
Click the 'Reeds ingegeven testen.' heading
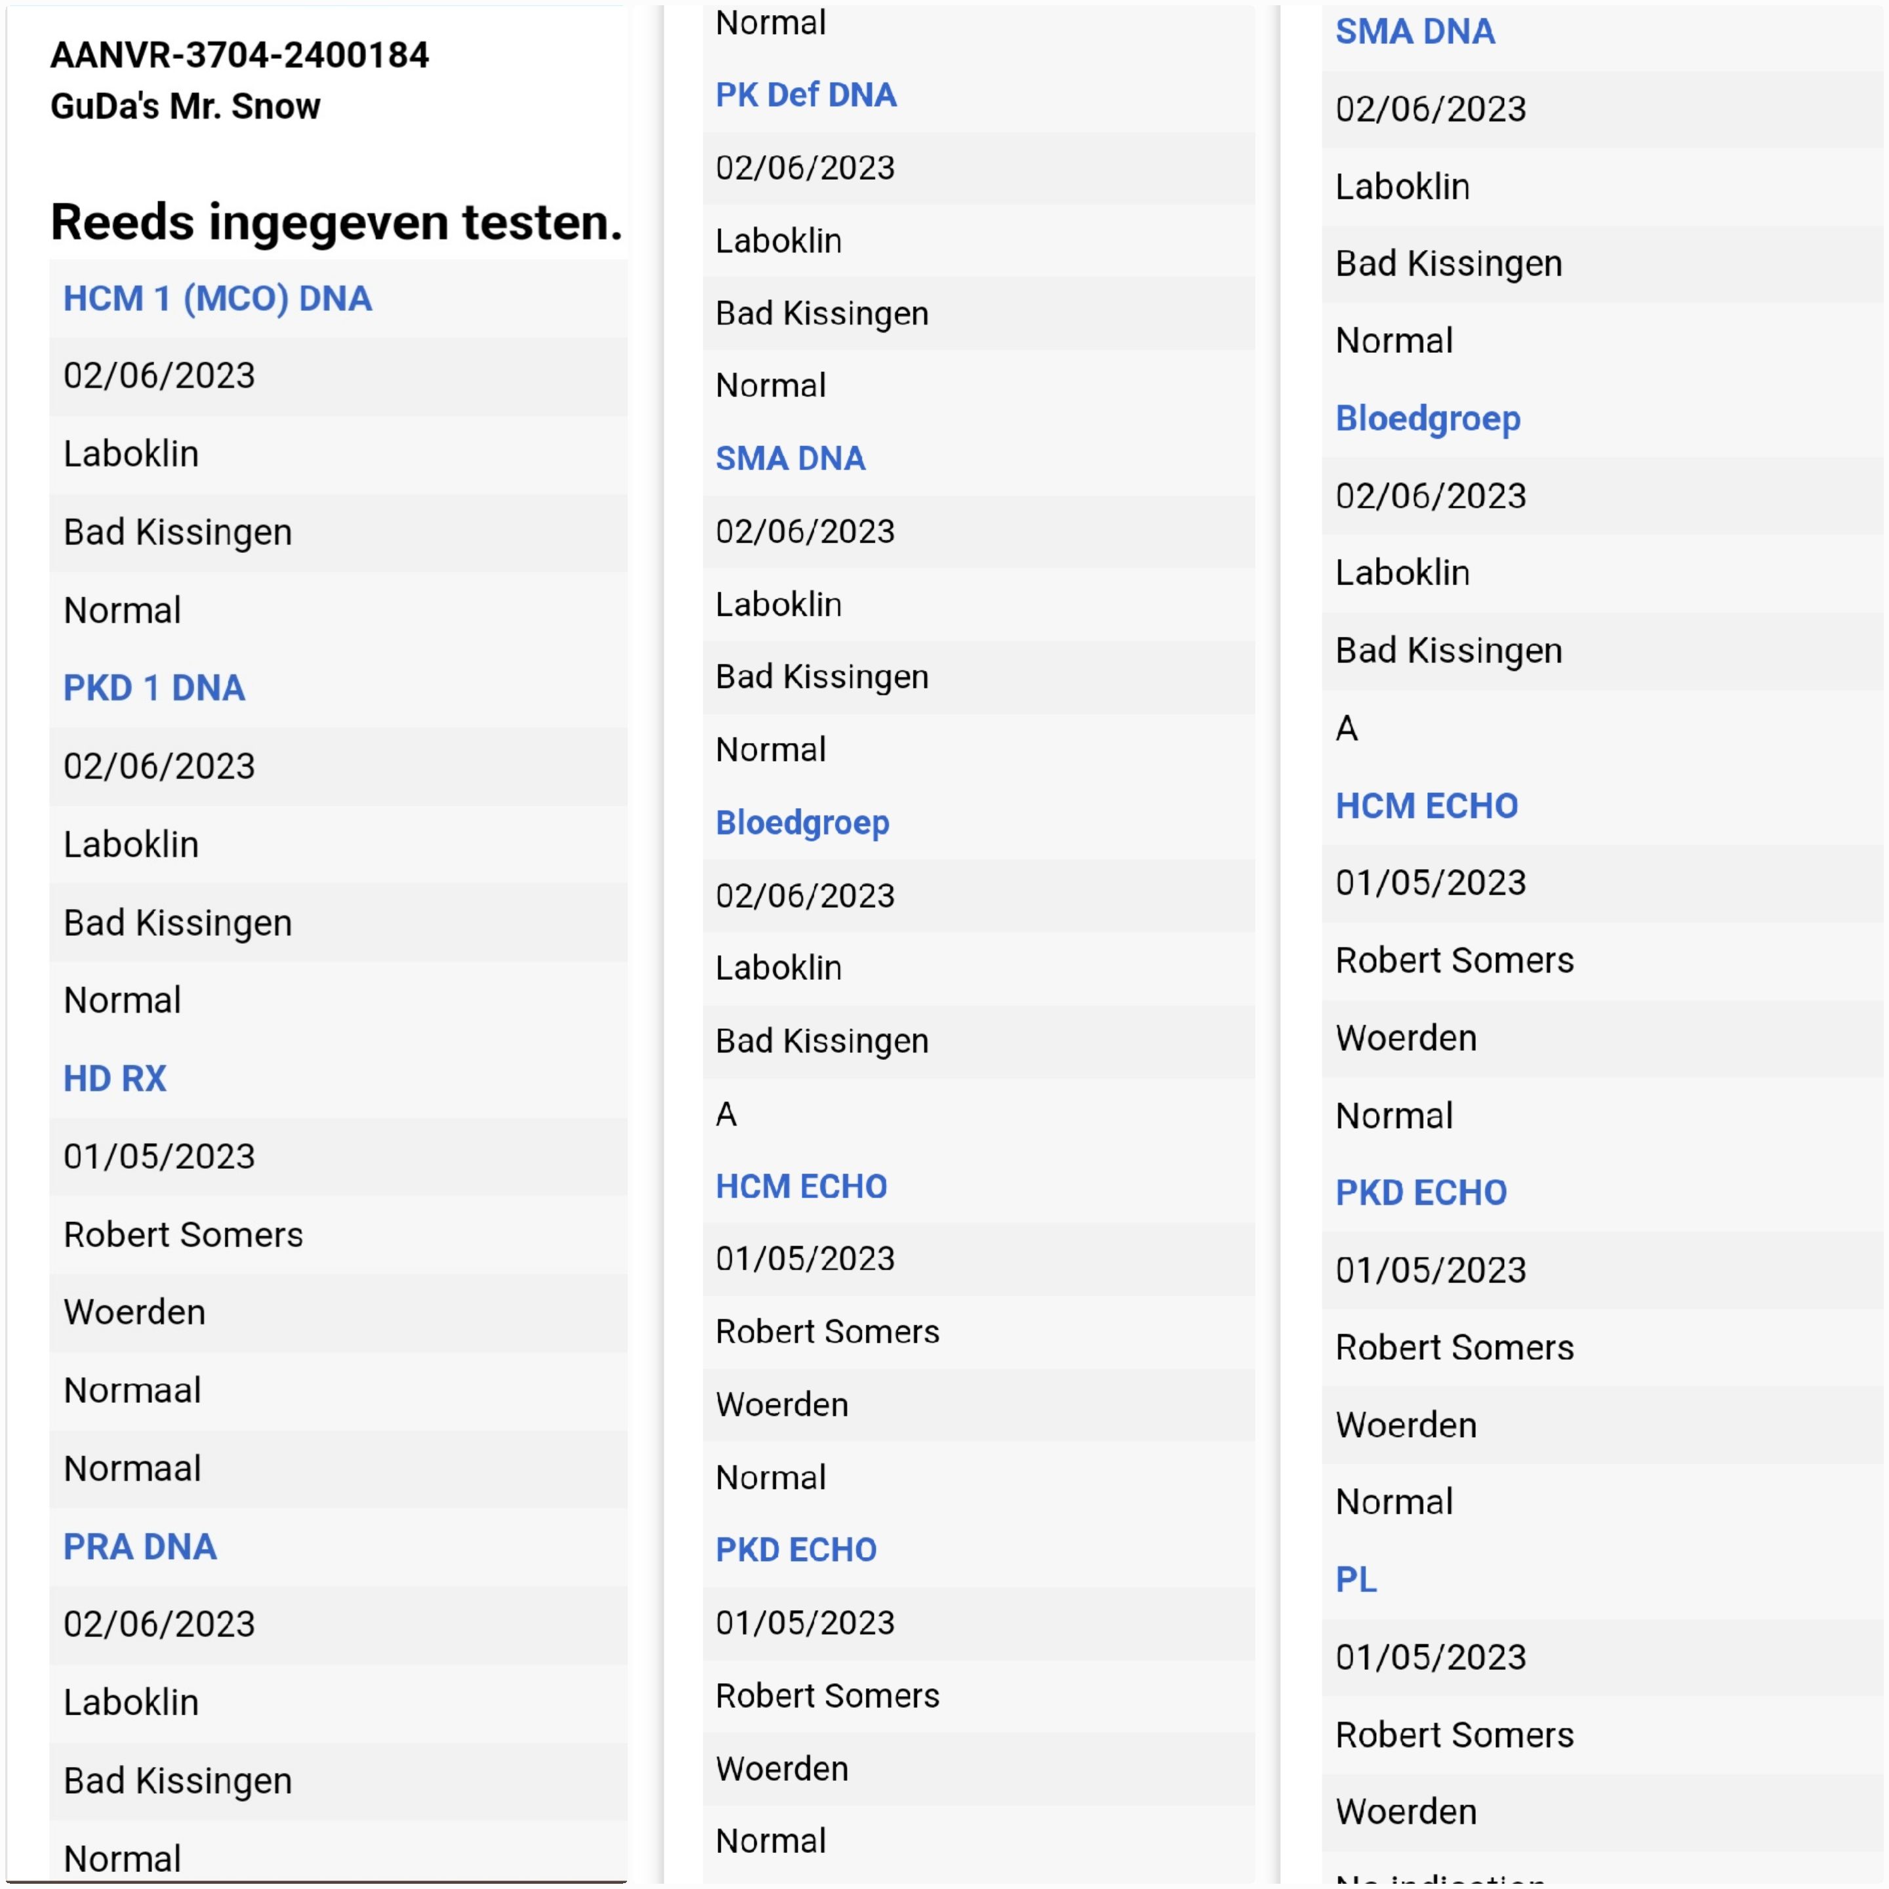(x=336, y=222)
